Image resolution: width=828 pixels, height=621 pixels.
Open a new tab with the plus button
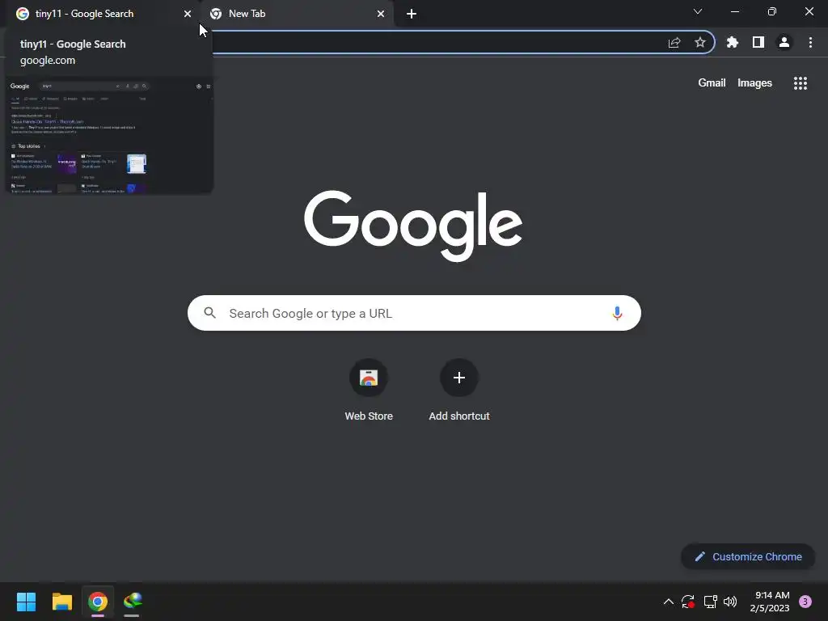[412, 14]
